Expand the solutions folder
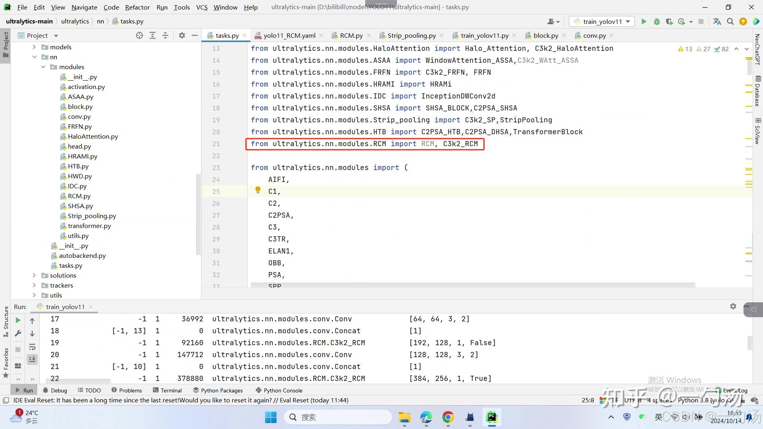This screenshot has width=763, height=429. [34, 275]
